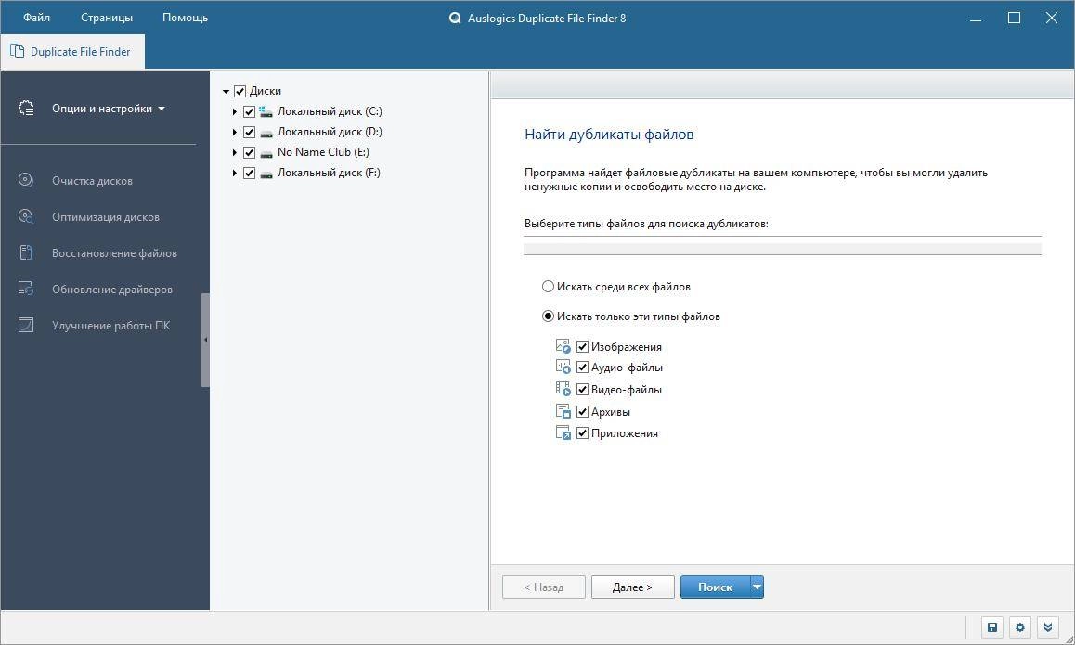Click the double chevron down icon
The height and width of the screenshot is (645, 1075).
point(1047,627)
